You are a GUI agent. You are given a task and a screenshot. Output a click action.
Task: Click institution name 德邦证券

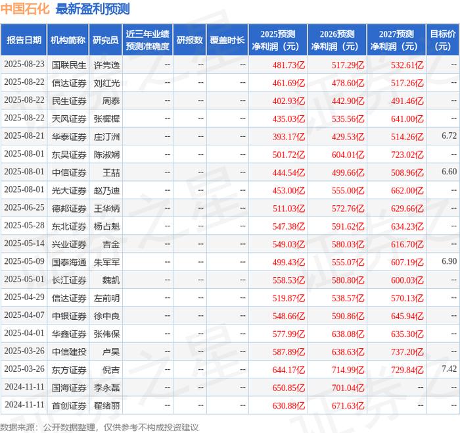(x=69, y=209)
